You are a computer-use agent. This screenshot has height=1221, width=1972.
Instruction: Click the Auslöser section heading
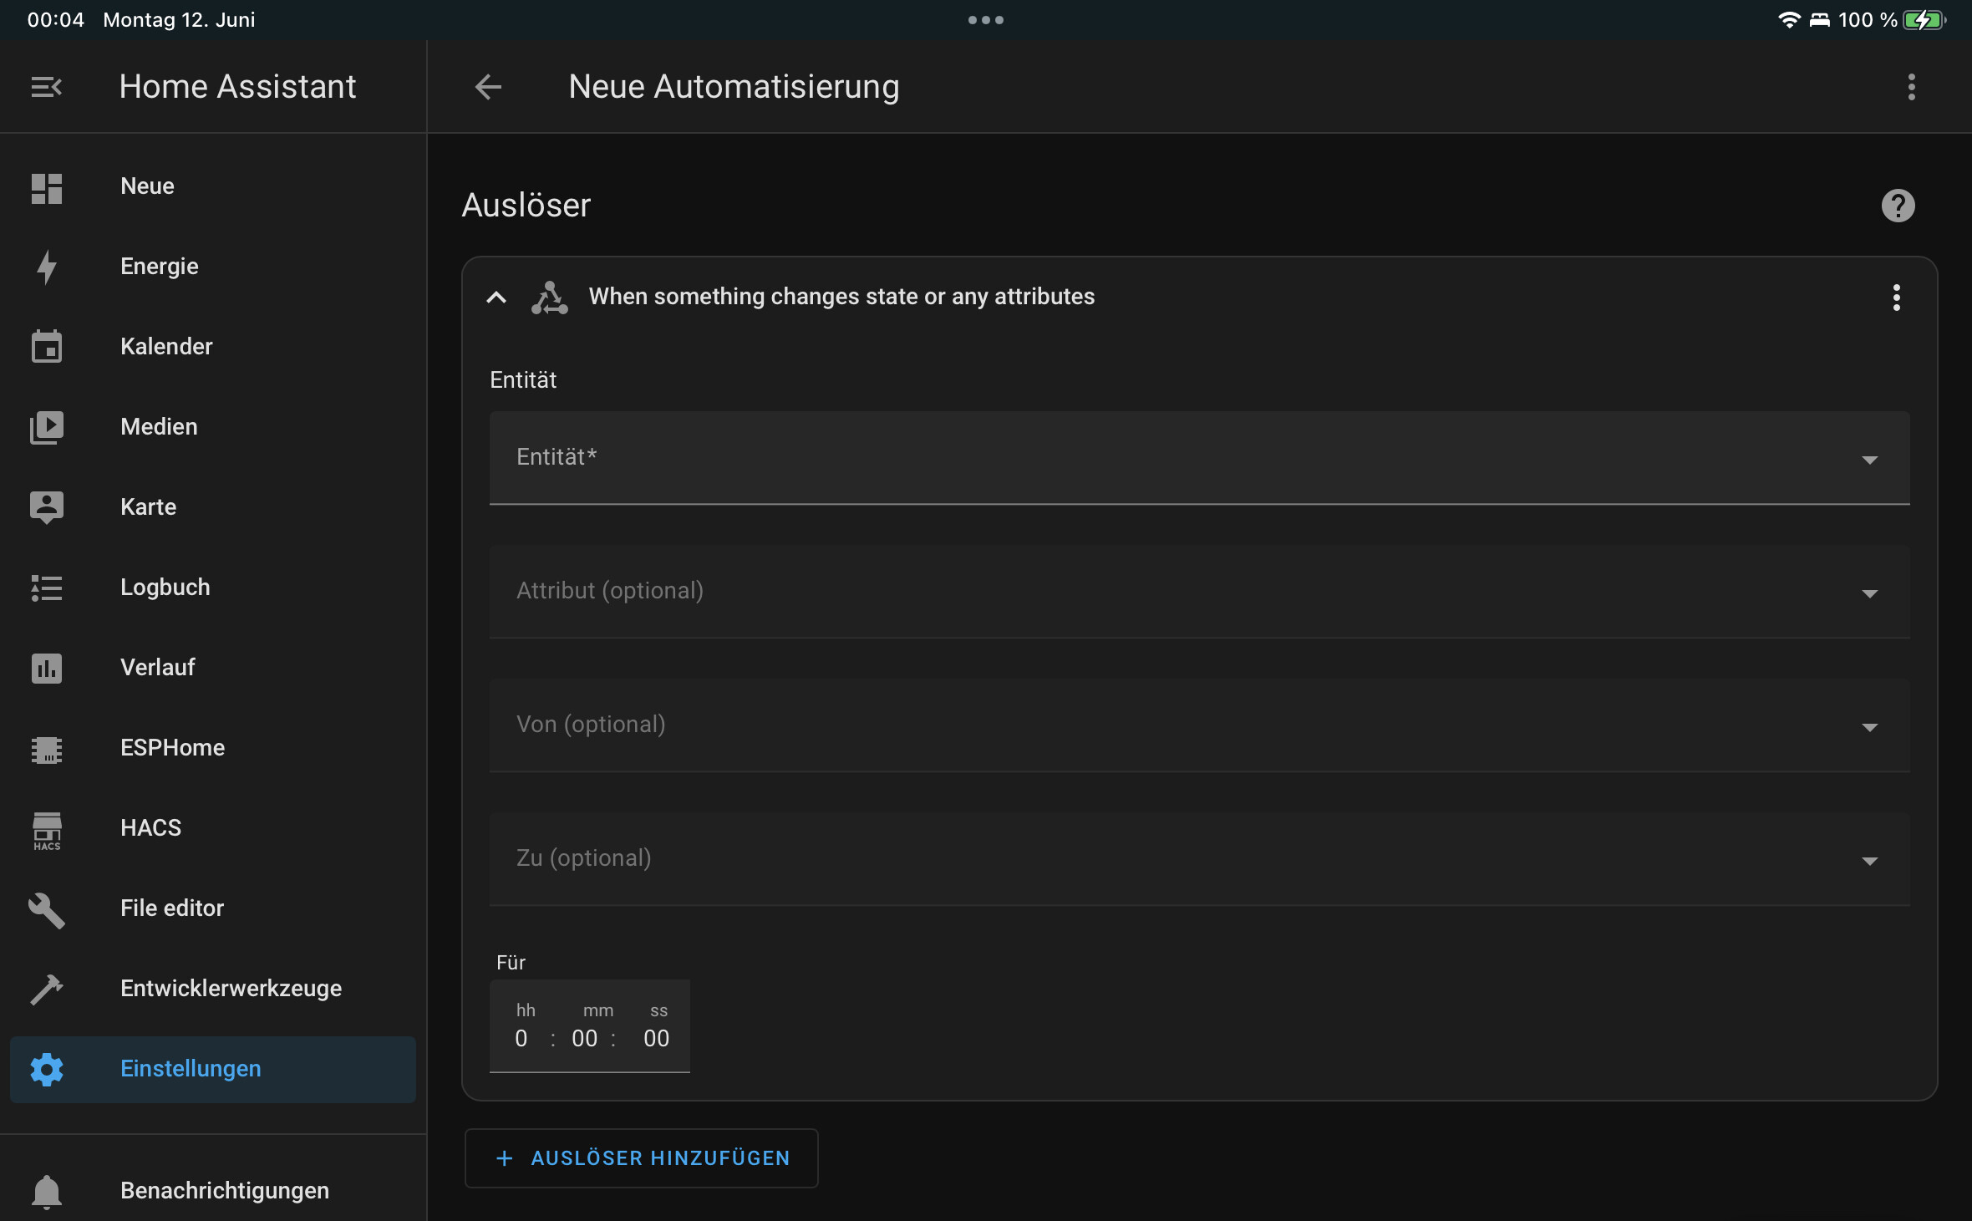point(526,206)
